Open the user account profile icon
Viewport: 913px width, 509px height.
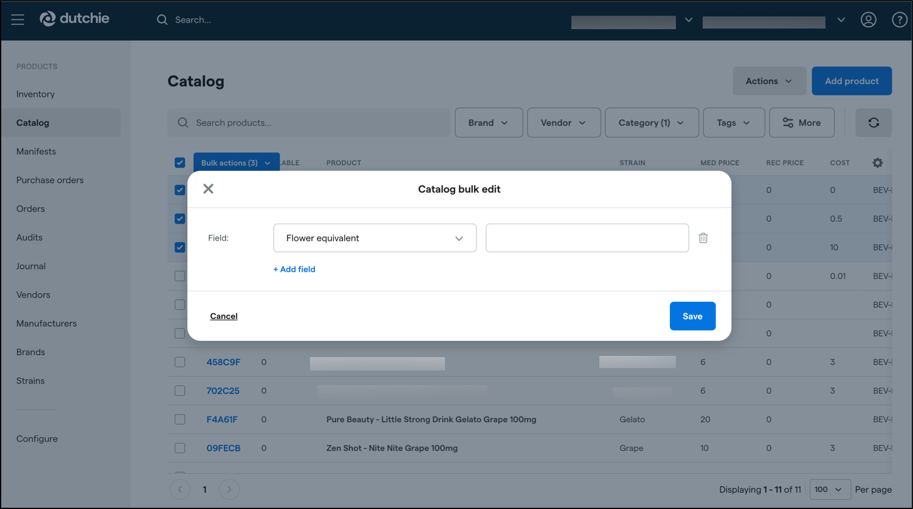coord(868,19)
